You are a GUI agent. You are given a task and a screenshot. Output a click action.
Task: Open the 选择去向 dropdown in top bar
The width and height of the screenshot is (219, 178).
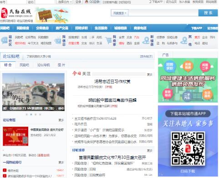coord(65,2)
